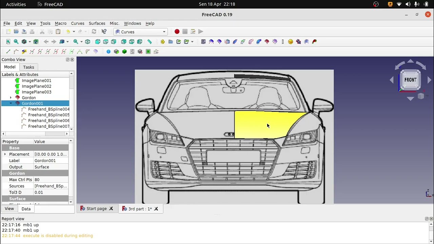Activate the What's This help cursor

pyautogui.click(x=104, y=32)
